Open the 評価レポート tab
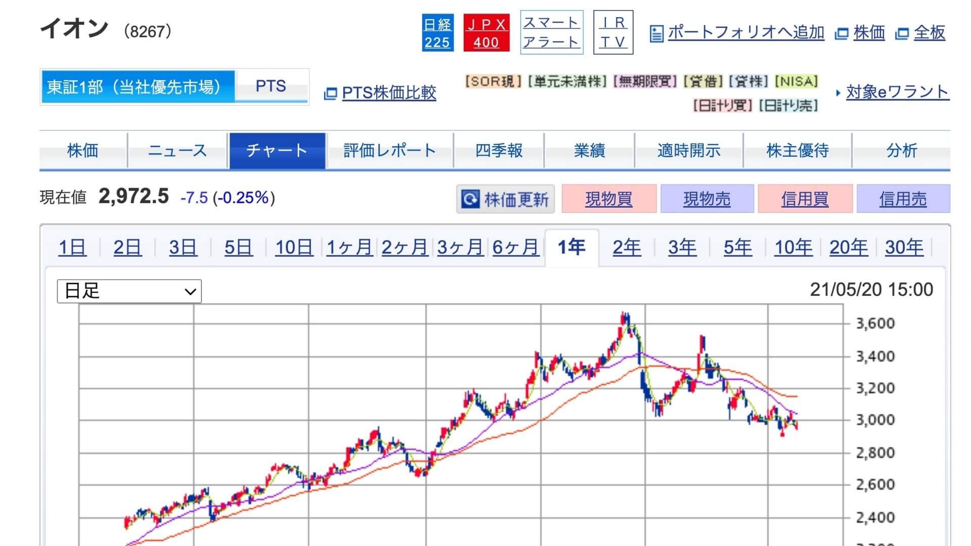This screenshot has width=971, height=546. [390, 150]
